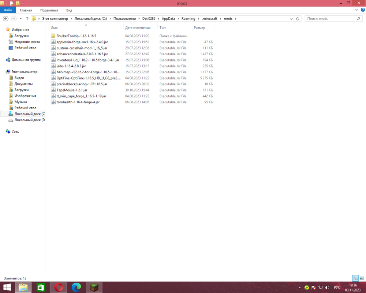Select TapeMouse-1.2.1.jar file icon
Viewport: 366px width, 293px height.
[x=53, y=90]
